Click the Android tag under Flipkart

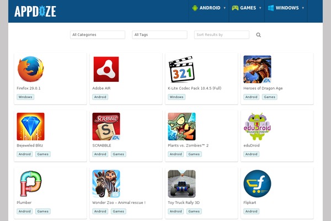[251, 211]
